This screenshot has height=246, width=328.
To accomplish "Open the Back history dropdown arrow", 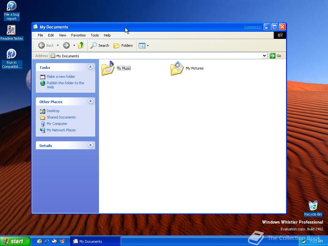I will point(58,45).
